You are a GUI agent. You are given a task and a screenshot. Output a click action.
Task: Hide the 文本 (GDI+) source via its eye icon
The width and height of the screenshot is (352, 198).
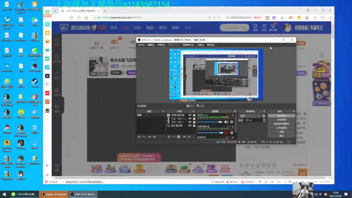click(x=190, y=122)
